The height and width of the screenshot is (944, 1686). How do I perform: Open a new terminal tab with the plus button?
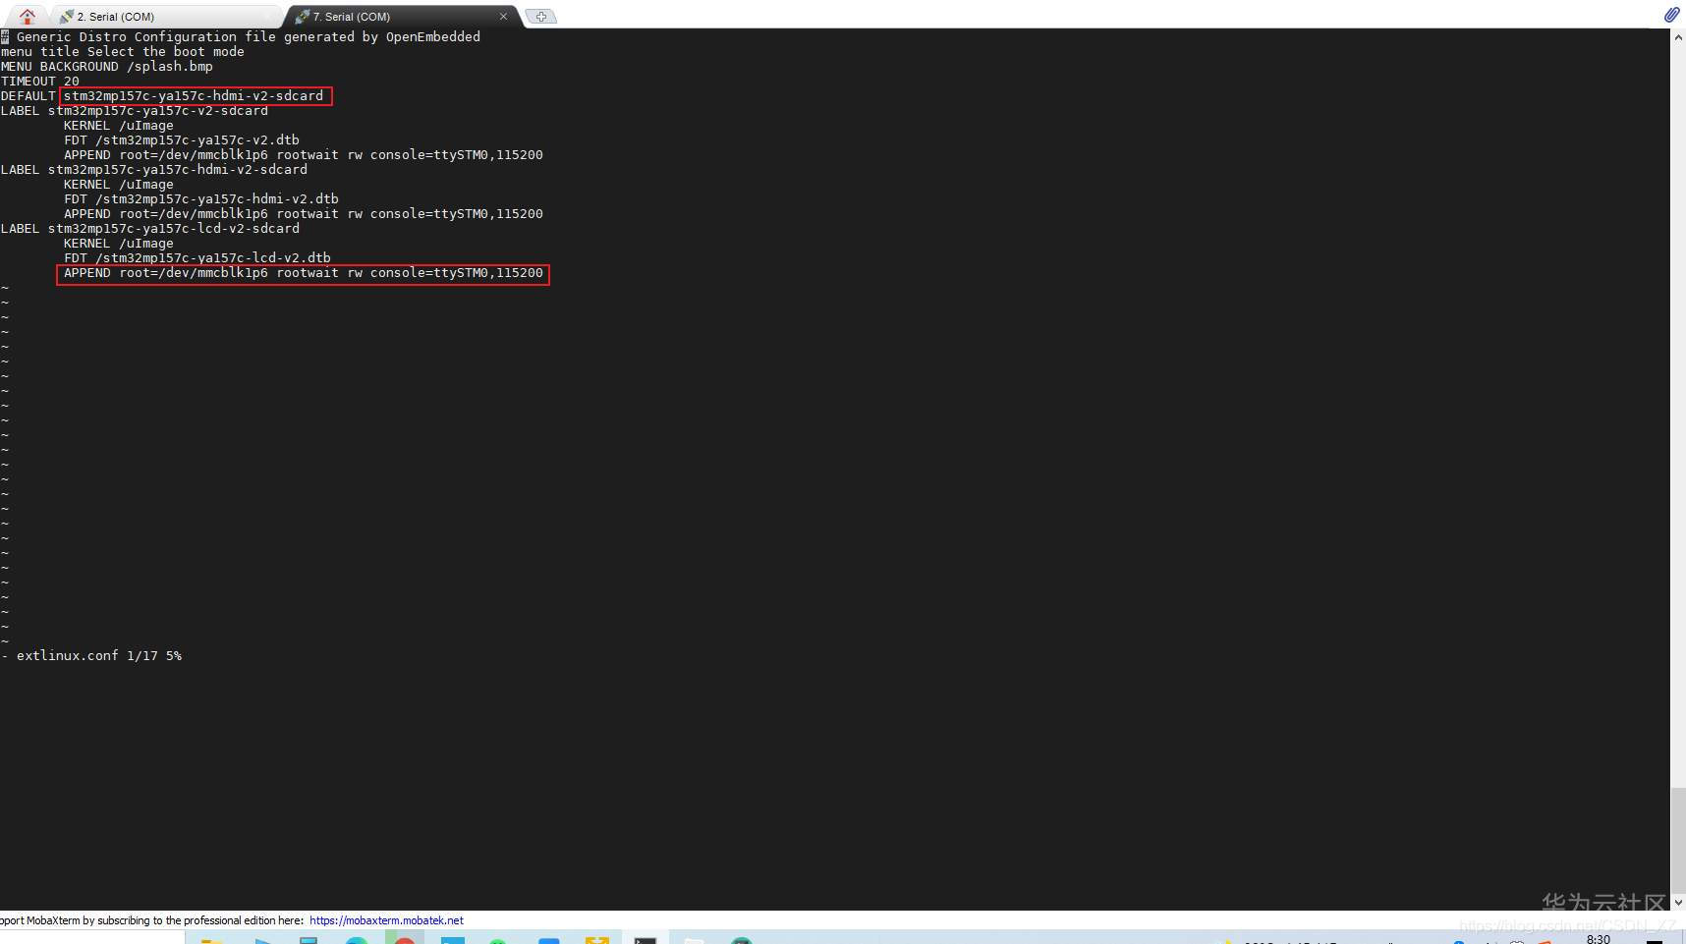click(x=540, y=17)
